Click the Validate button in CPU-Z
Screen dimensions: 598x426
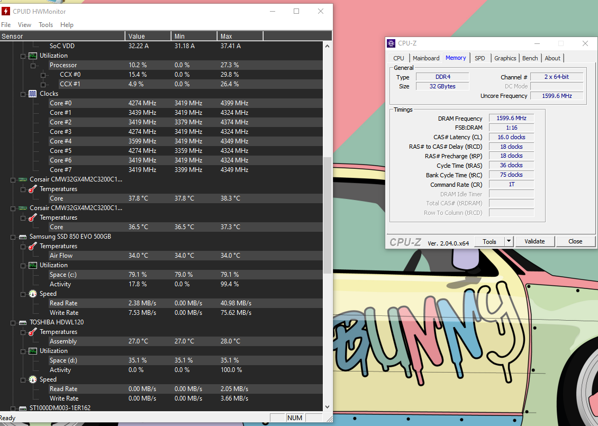point(534,241)
